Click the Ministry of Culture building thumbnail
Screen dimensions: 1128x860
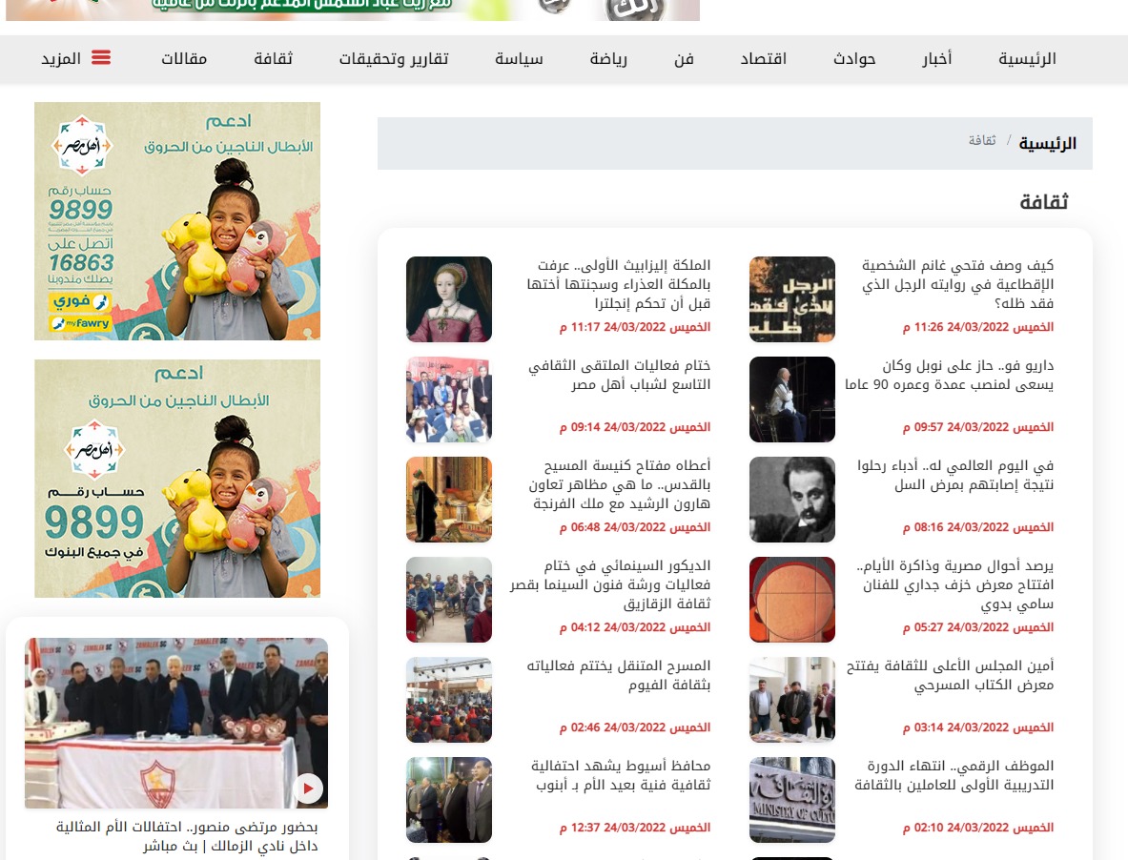click(x=791, y=800)
